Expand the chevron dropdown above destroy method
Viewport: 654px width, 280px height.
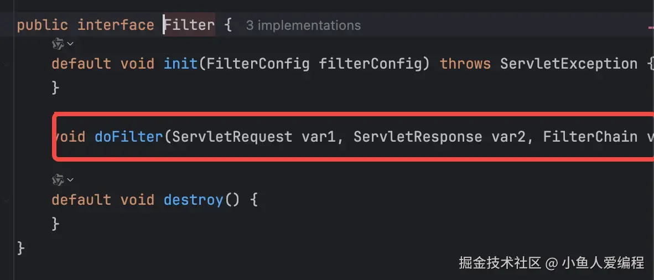[71, 179]
